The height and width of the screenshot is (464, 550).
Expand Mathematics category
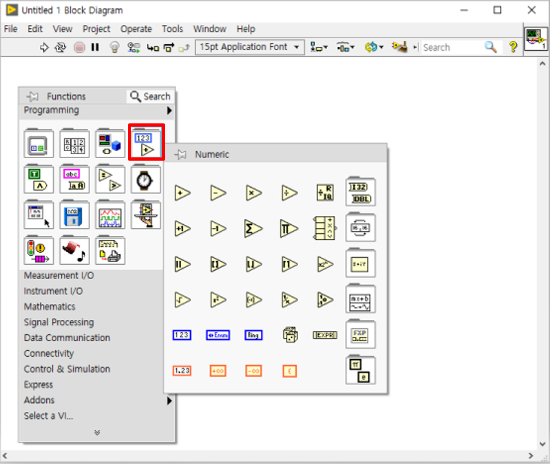tap(49, 307)
